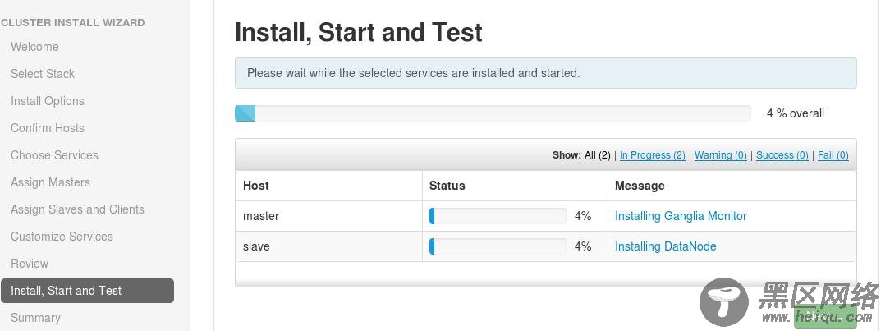Show hosts with Fail (0)
Screen dimensions: 890x331
pos(833,155)
